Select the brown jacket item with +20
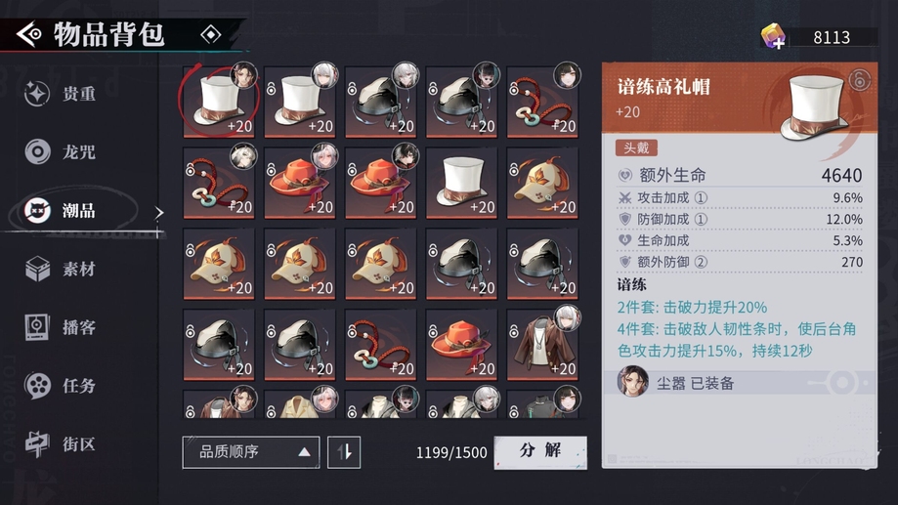This screenshot has width=898, height=505. pos(542,345)
